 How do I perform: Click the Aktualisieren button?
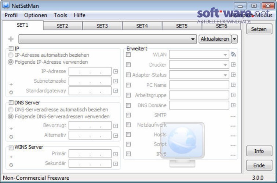(x=215, y=39)
